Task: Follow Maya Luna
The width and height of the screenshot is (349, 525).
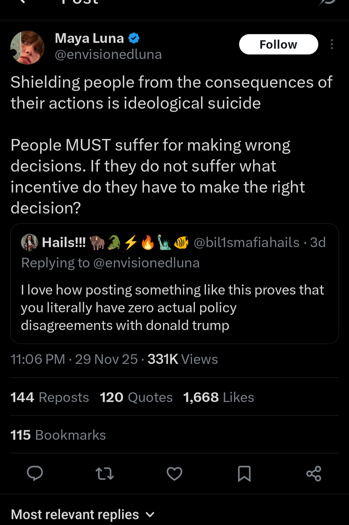Action: (x=279, y=44)
